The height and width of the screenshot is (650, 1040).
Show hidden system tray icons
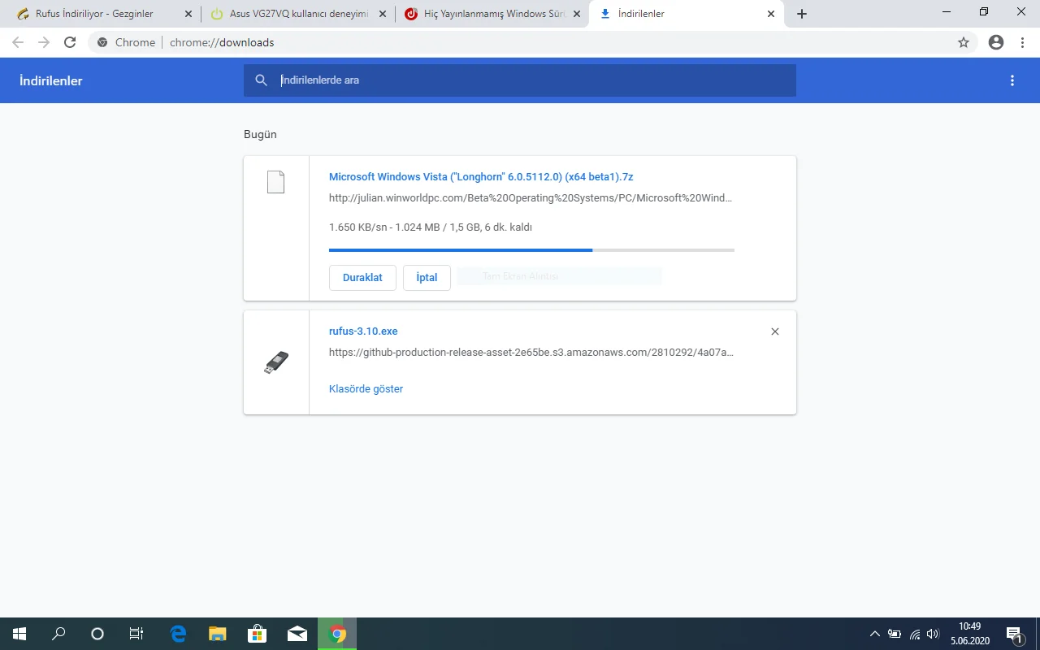pyautogui.click(x=875, y=634)
